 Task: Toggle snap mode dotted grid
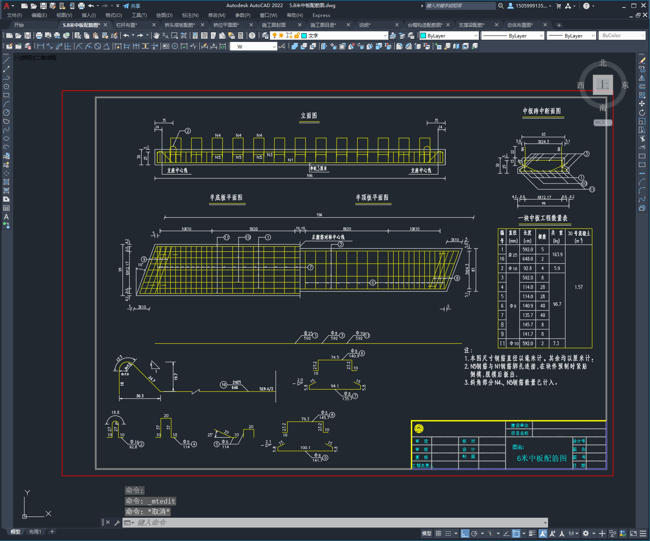point(448,534)
